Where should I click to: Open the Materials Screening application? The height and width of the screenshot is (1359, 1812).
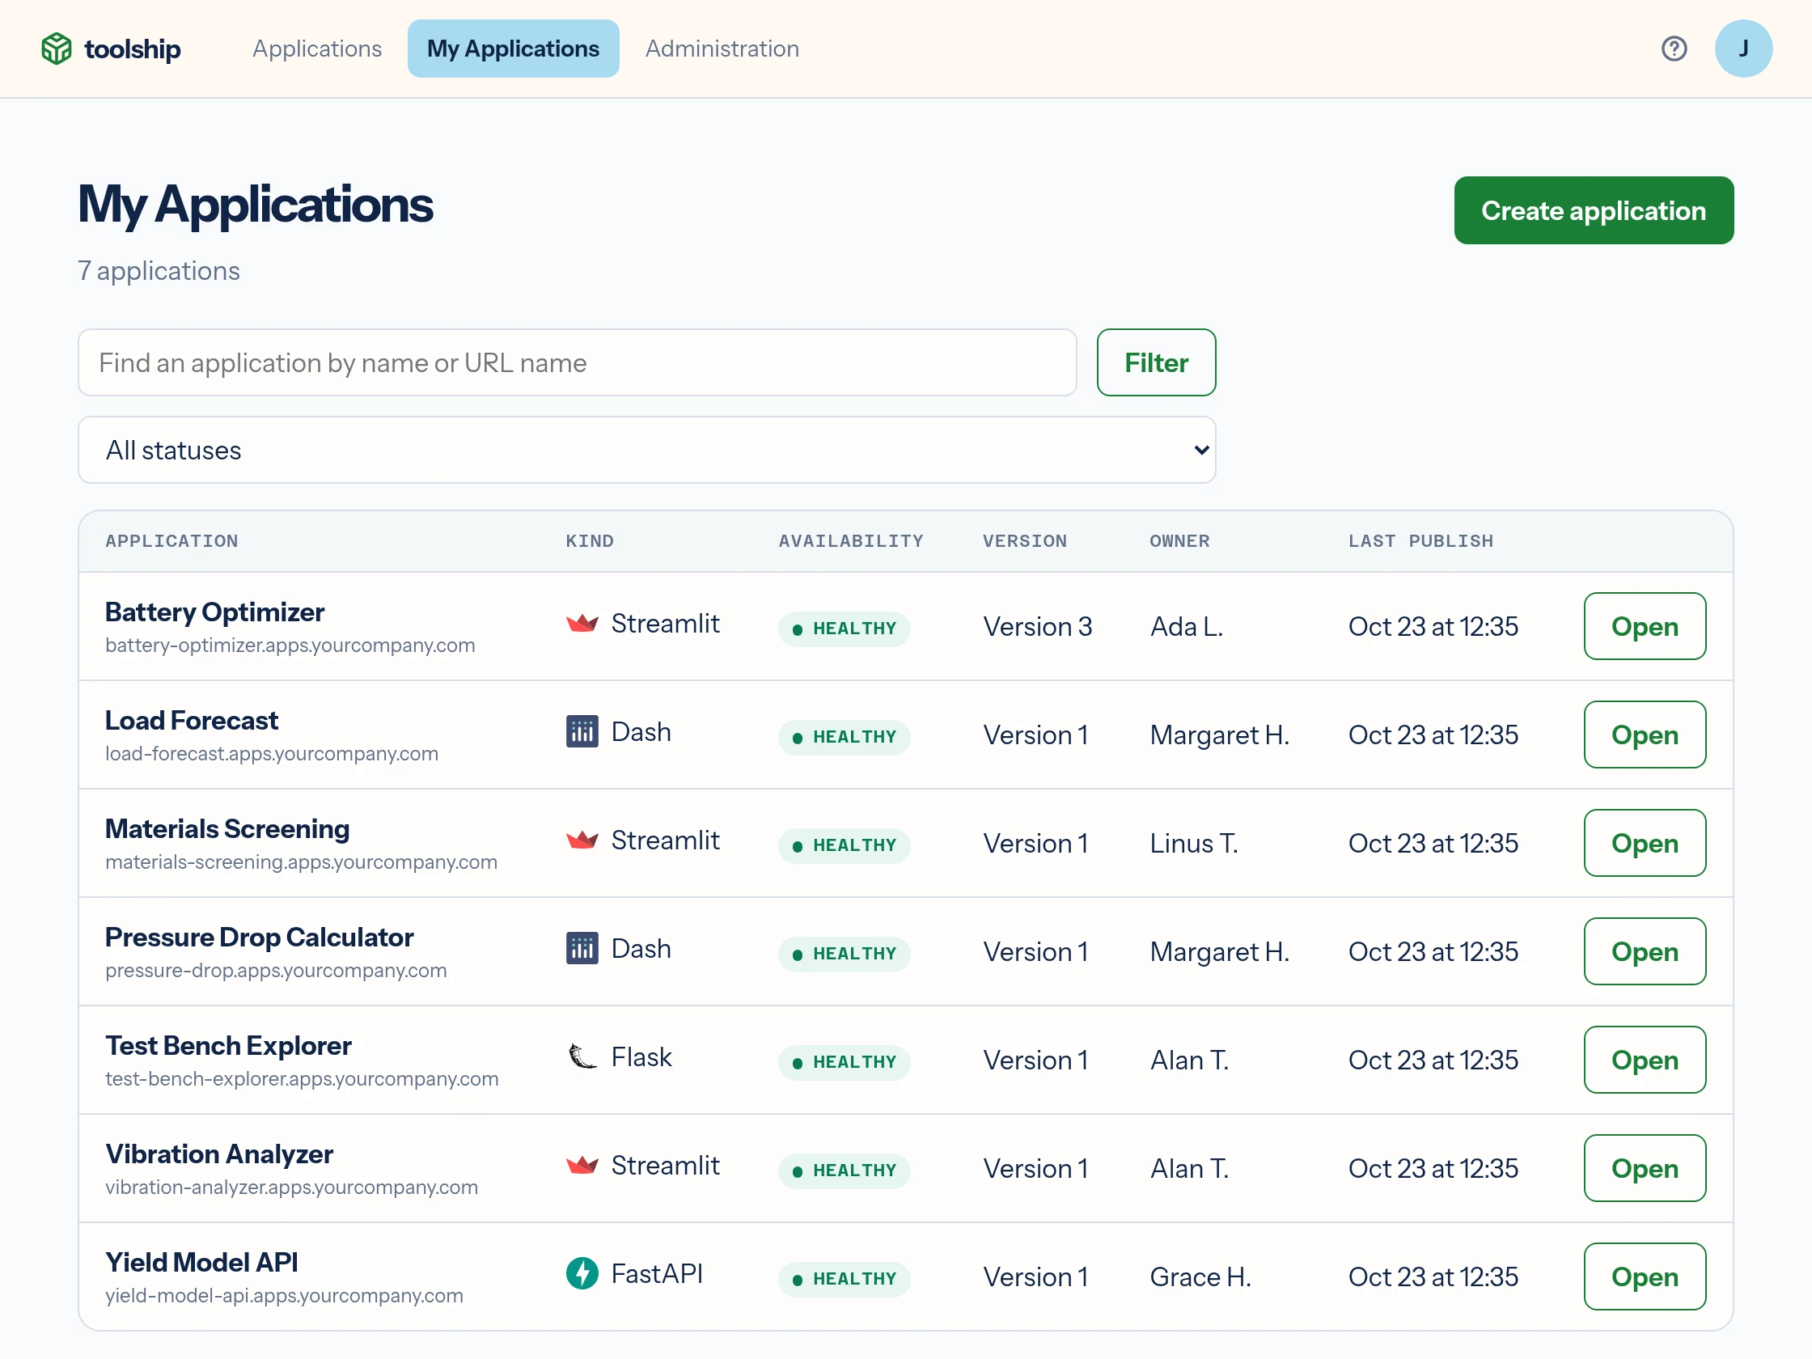click(1644, 844)
